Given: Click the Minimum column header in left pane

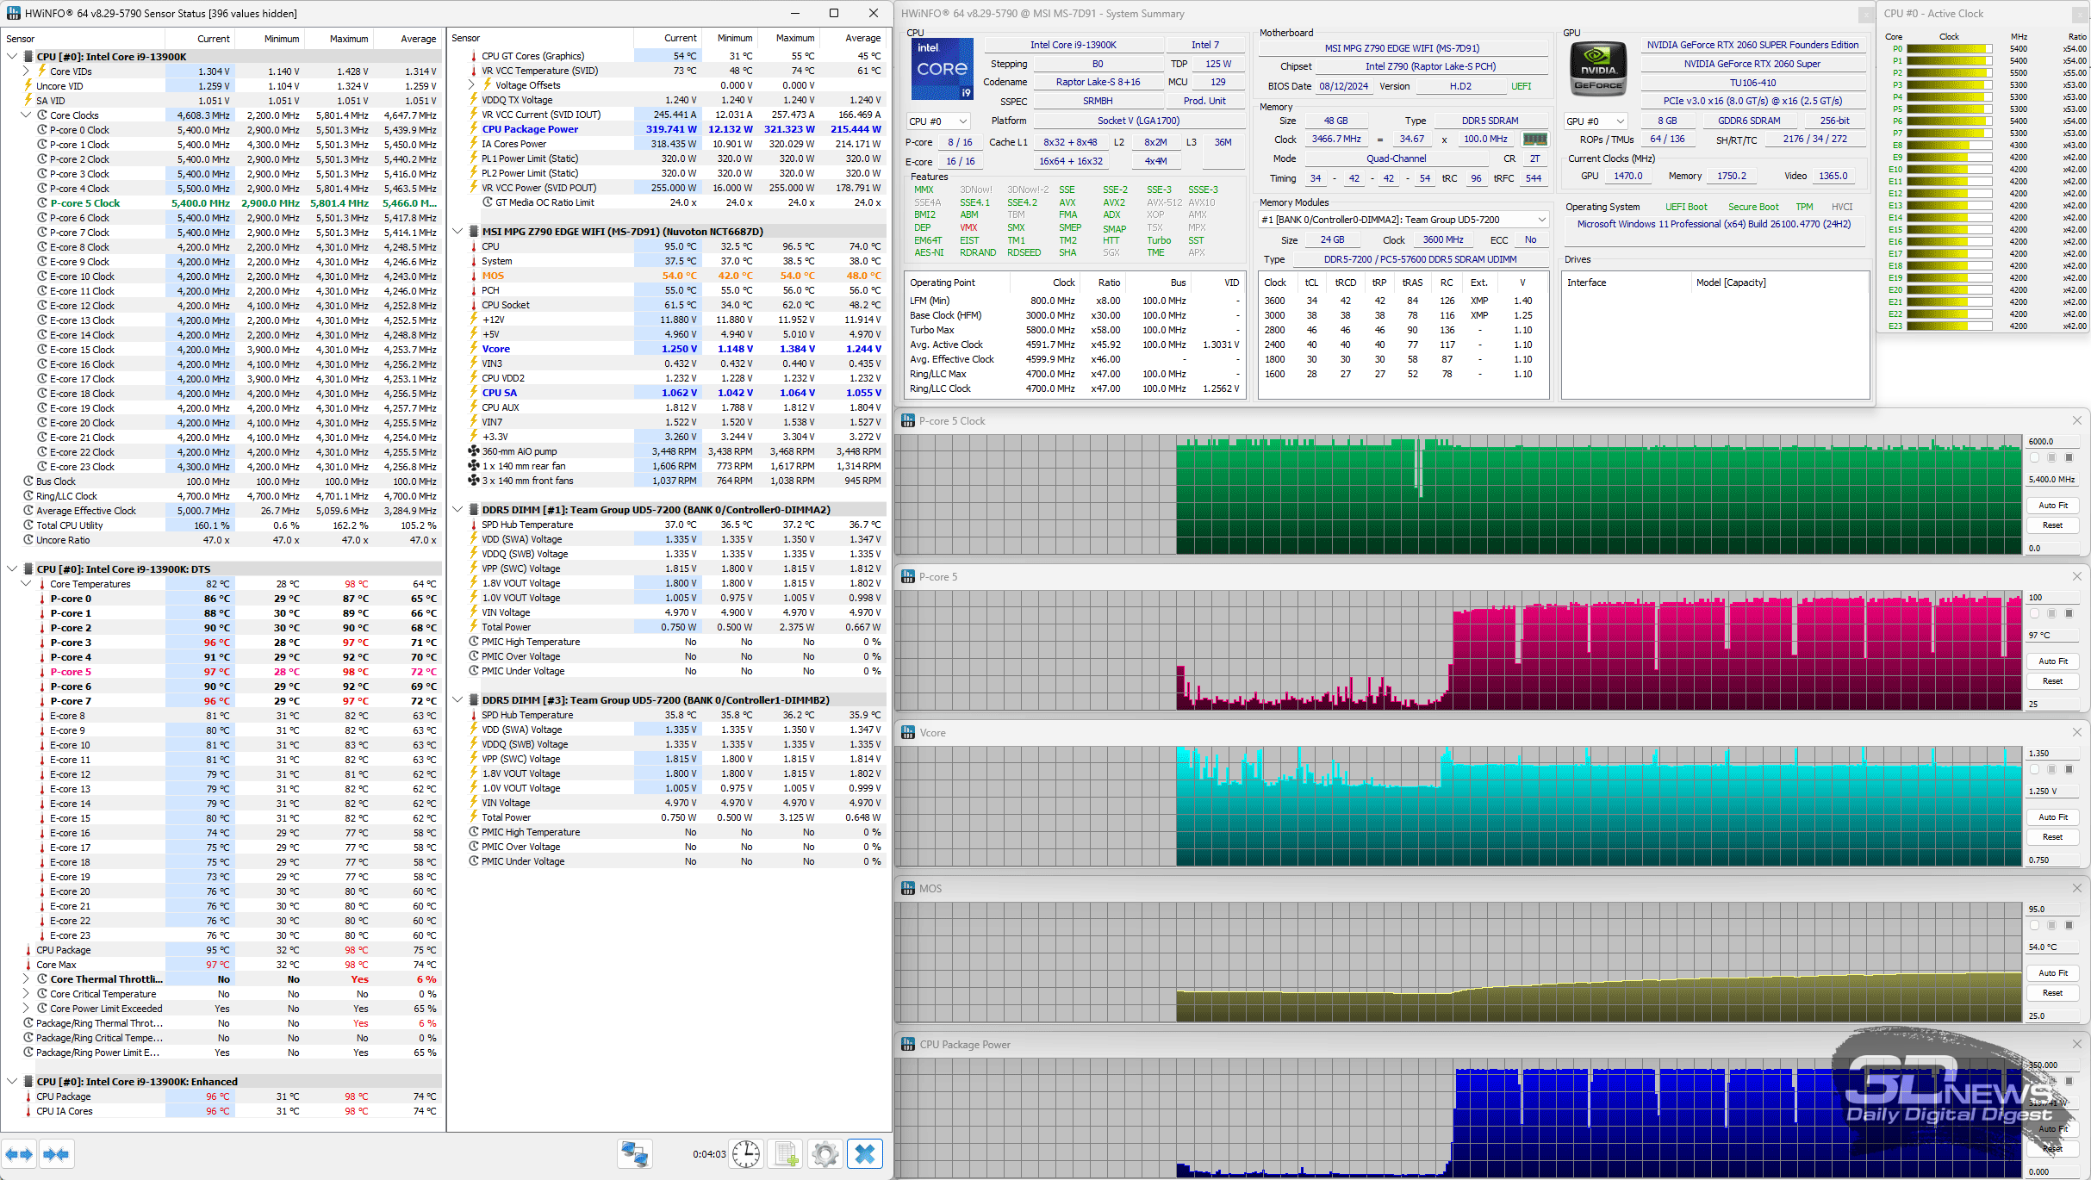Looking at the screenshot, I should pos(269,39).
